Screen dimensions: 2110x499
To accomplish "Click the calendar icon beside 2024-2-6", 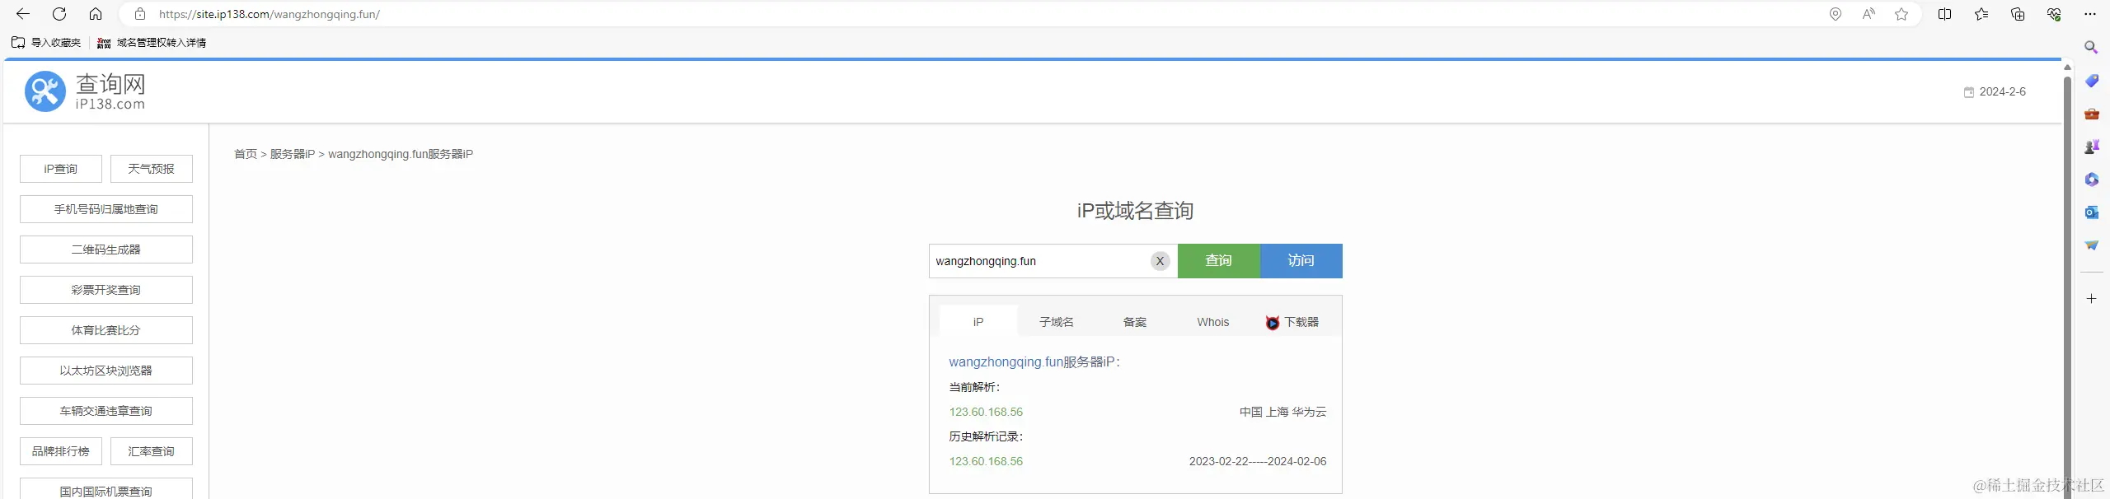I will [x=1969, y=92].
